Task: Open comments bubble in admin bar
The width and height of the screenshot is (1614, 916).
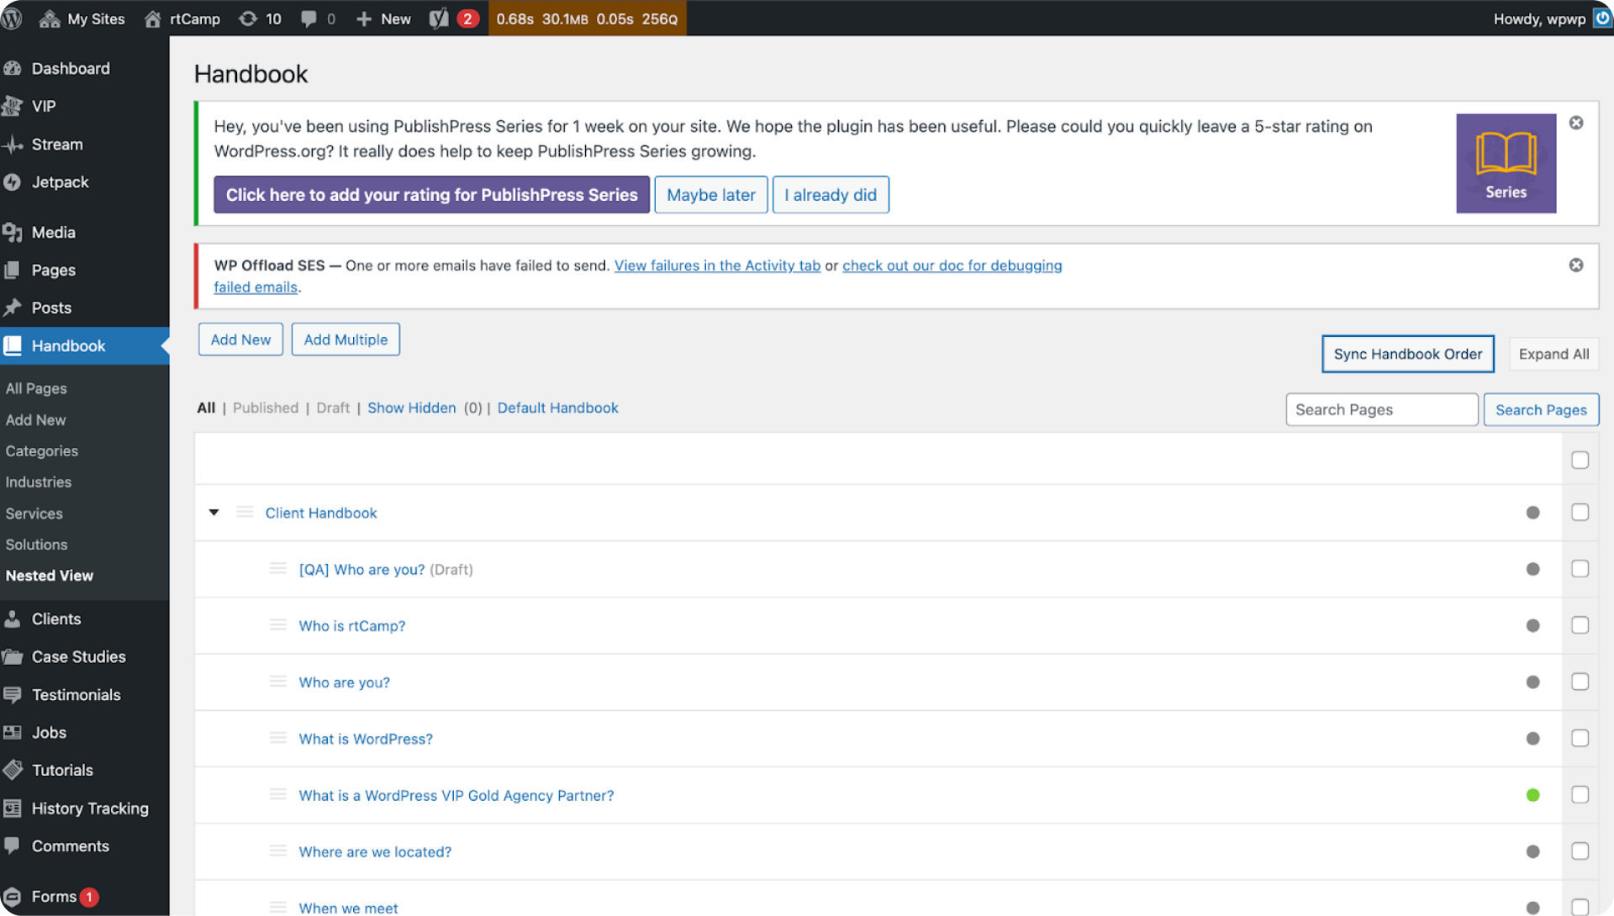Action: click(x=309, y=18)
